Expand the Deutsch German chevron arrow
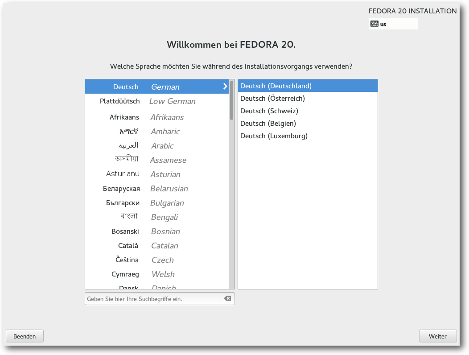The height and width of the screenshot is (355, 469). pos(225,87)
